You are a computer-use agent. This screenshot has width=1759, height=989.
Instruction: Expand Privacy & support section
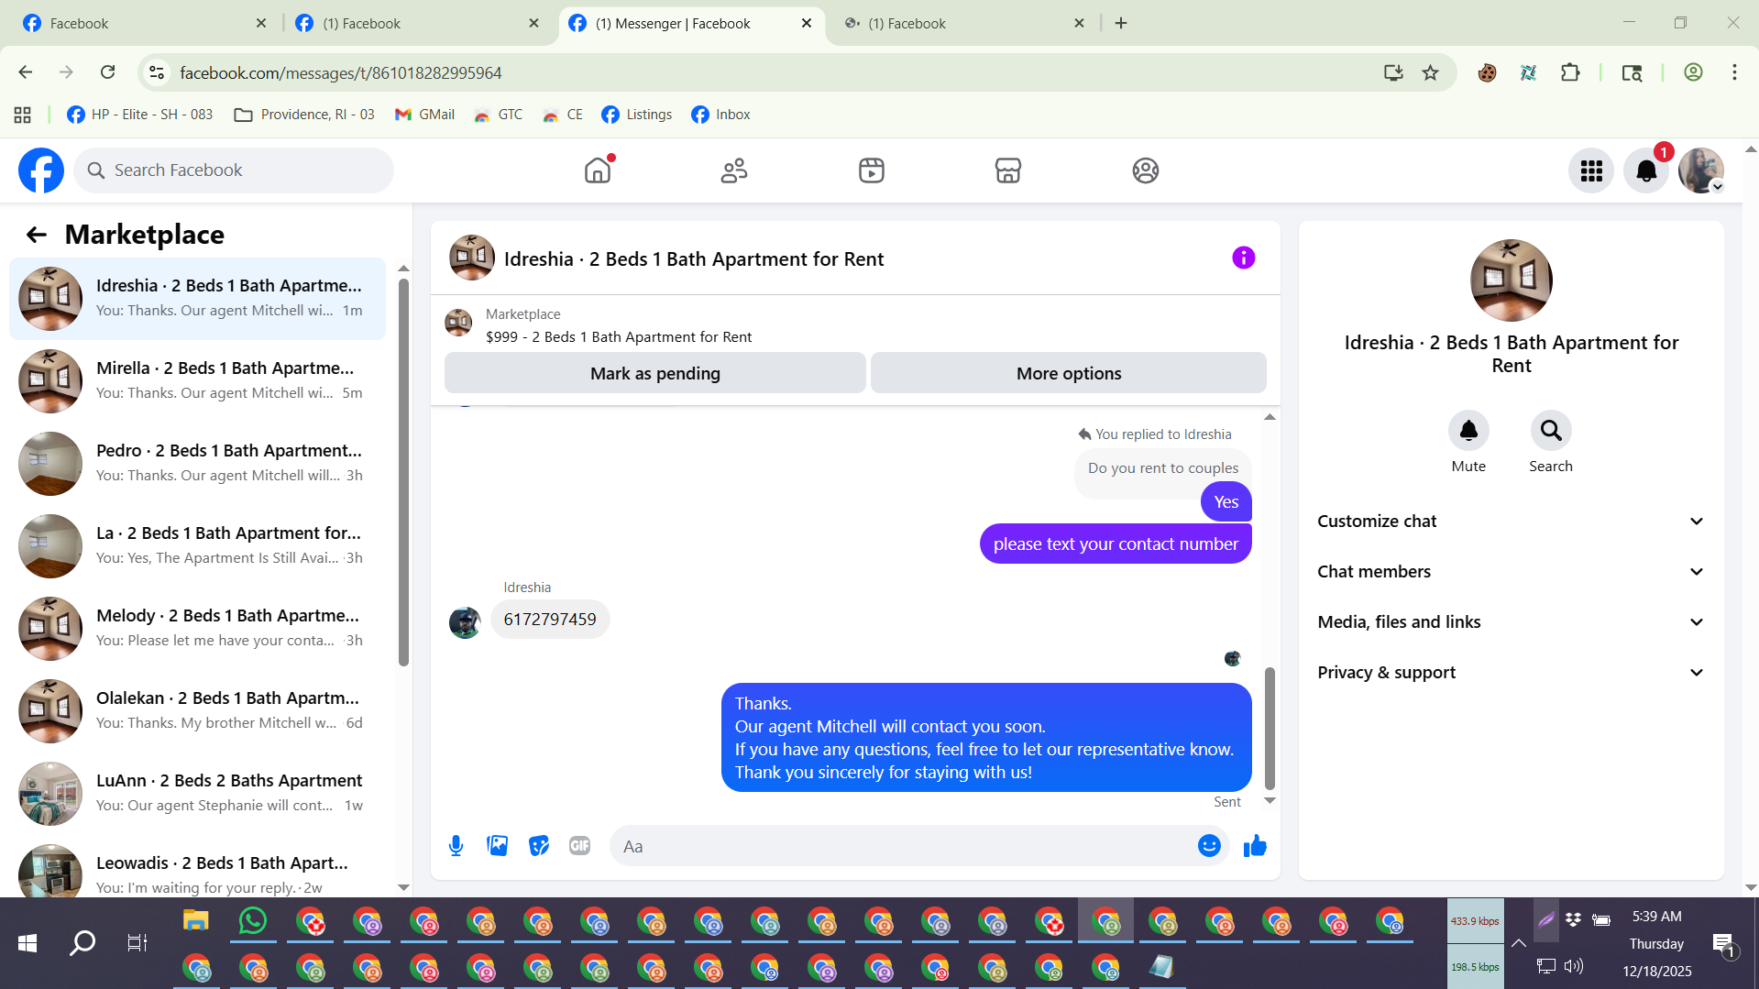1511,673
